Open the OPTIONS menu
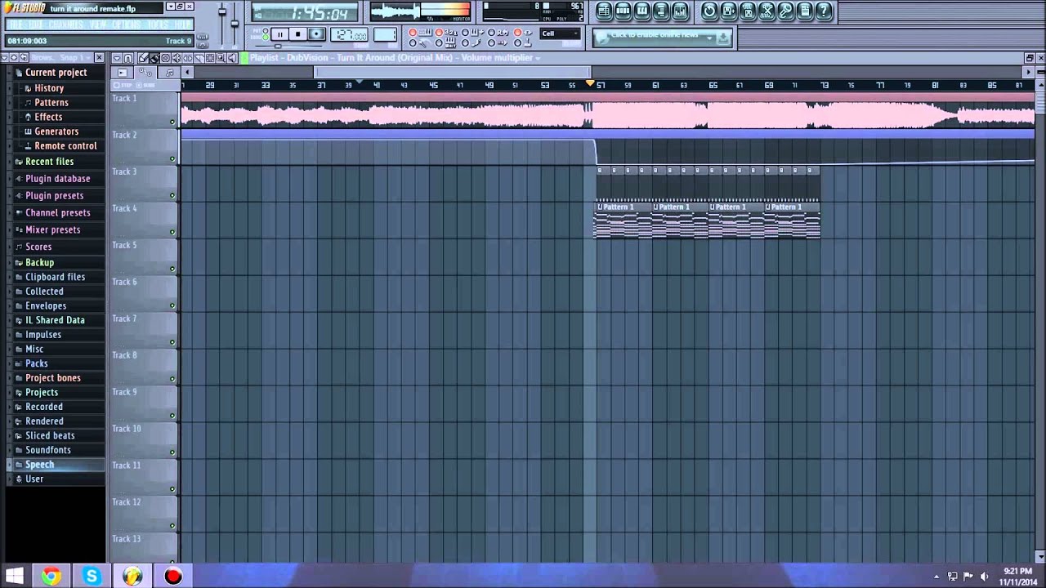Image resolution: width=1046 pixels, height=588 pixels. click(x=127, y=24)
